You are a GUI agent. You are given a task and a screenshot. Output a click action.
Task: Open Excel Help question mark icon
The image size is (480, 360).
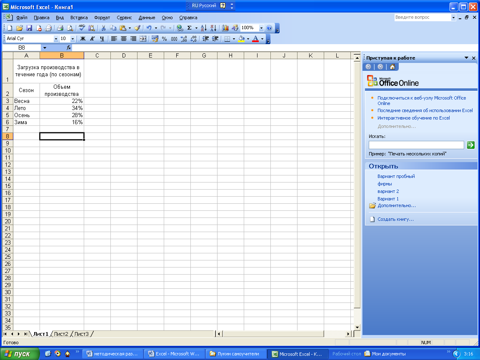269,28
